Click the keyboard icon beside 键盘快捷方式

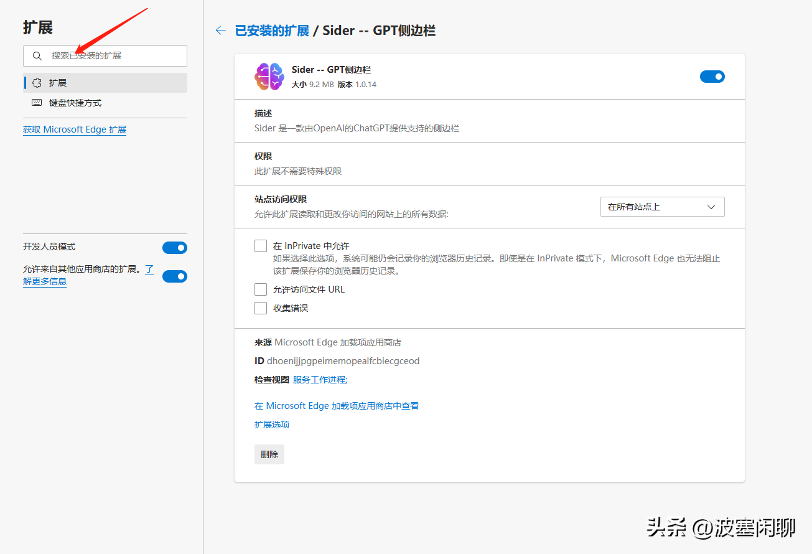pos(37,103)
